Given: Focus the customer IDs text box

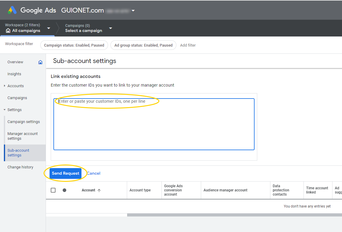Looking at the screenshot, I should (x=154, y=124).
